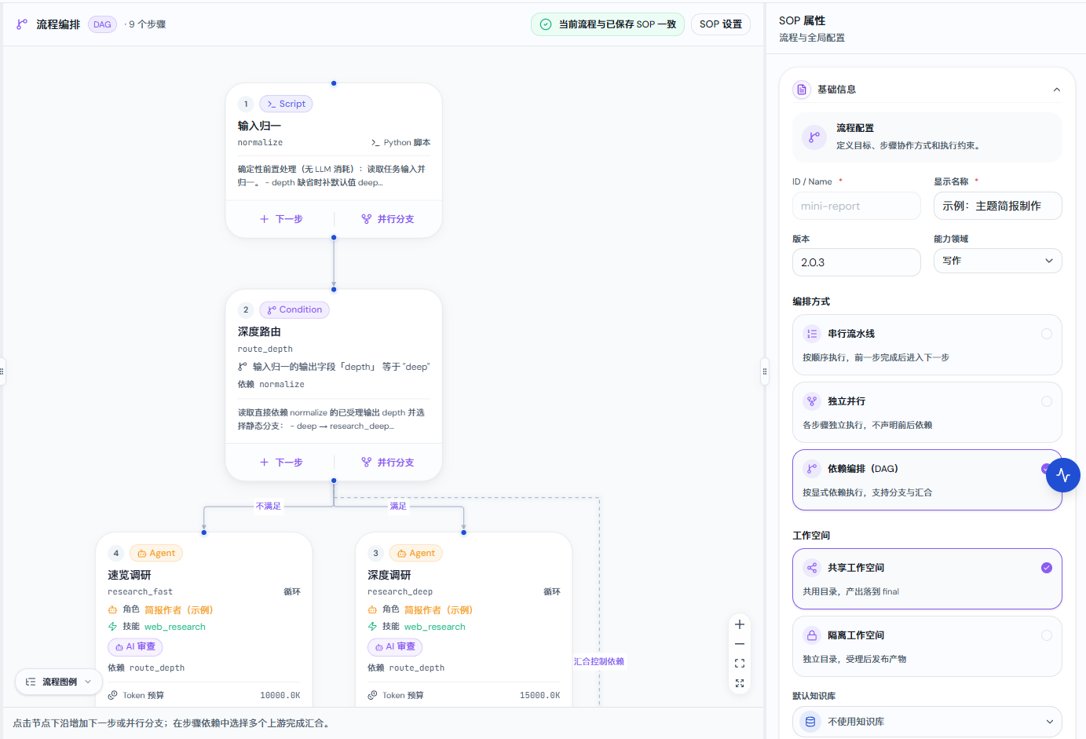Open web_research skill on 速览调研 node

click(x=175, y=627)
